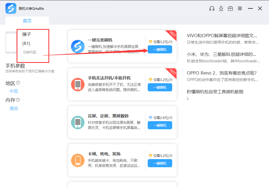Click help icon next to 内存
Screen dimensions: 269x187
18,100
